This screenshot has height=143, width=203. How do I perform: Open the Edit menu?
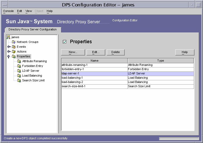click(x=19, y=11)
